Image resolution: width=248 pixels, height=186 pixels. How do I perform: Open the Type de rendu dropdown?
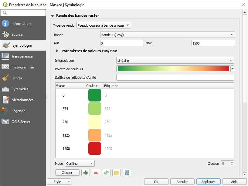point(104,25)
